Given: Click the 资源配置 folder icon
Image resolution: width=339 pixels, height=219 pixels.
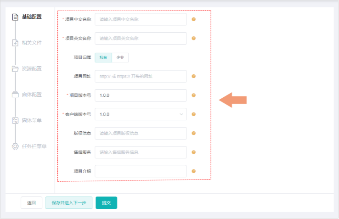Looking at the screenshot, I should 15,69.
